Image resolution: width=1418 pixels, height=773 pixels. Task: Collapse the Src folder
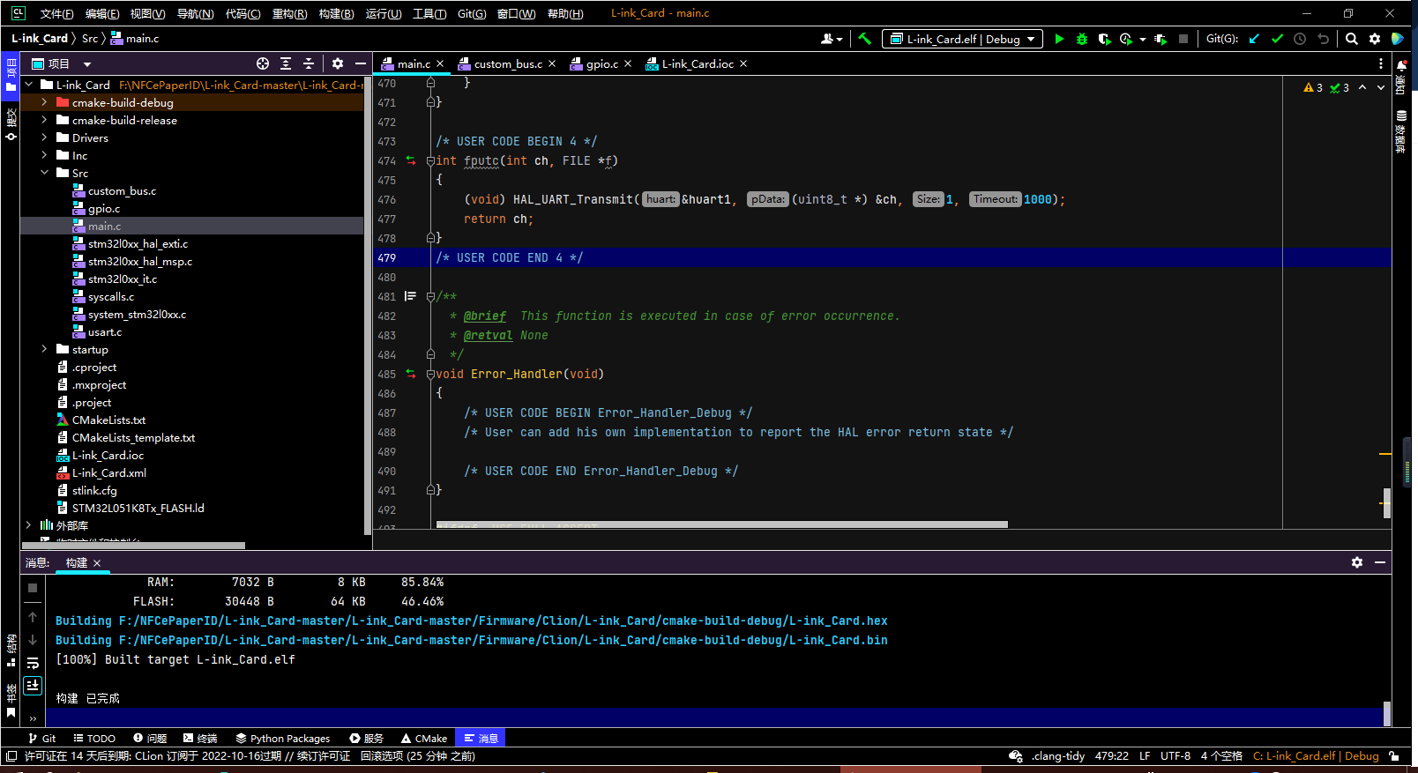tap(44, 173)
